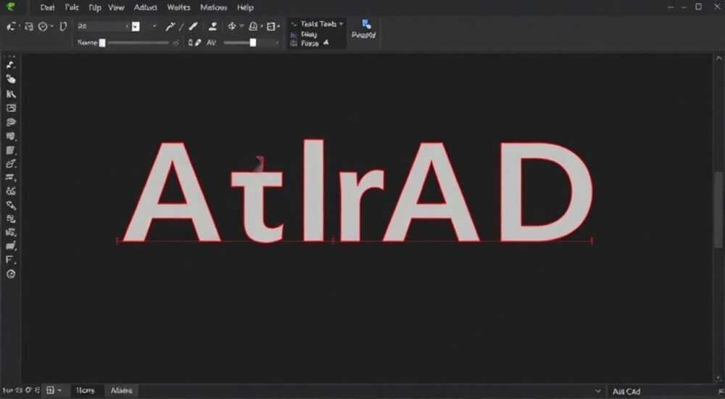Click the vertical scrollbar thumb
The width and height of the screenshot is (725, 399).
pos(718,209)
